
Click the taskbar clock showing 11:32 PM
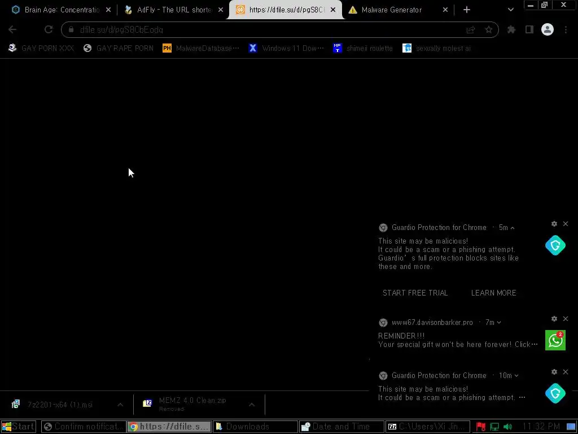coord(541,427)
